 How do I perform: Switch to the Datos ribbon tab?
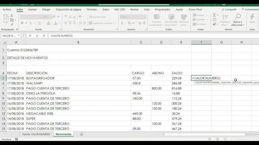(106, 10)
